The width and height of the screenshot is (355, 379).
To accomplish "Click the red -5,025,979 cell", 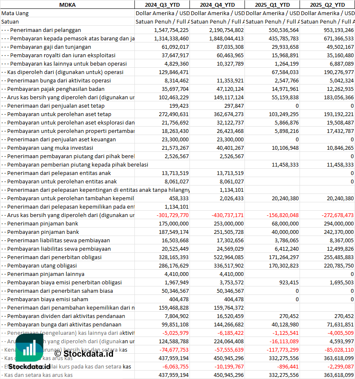I will coord(162,333).
